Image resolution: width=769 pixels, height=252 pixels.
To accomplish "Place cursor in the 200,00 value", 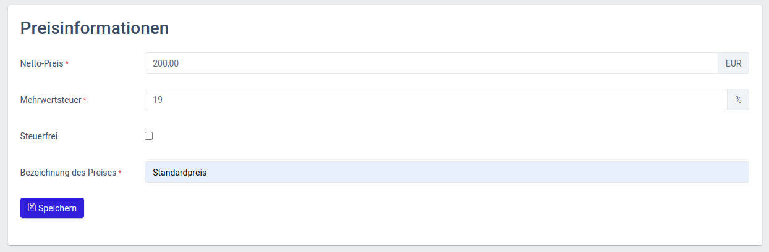I will click(166, 63).
